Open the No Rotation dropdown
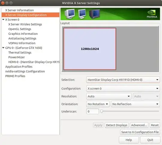 [98, 104]
